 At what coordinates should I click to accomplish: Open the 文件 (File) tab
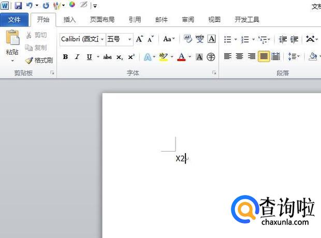click(x=14, y=20)
